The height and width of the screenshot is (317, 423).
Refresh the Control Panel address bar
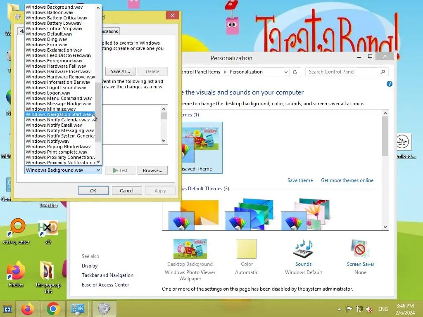tap(295, 72)
